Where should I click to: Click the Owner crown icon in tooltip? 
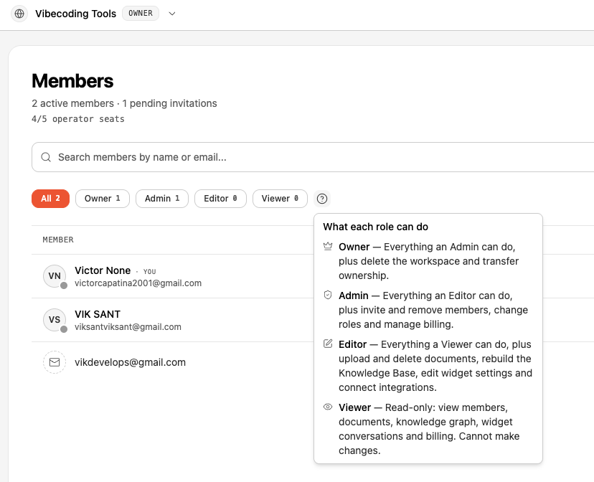328,247
